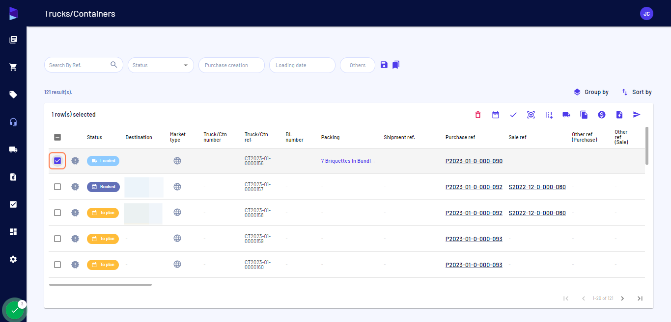Click the search magnifier icon
The height and width of the screenshot is (322, 671).
pos(114,65)
